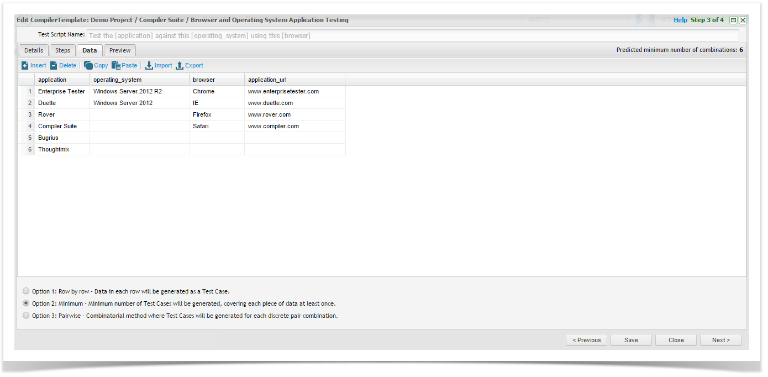Open the Help link

680,20
